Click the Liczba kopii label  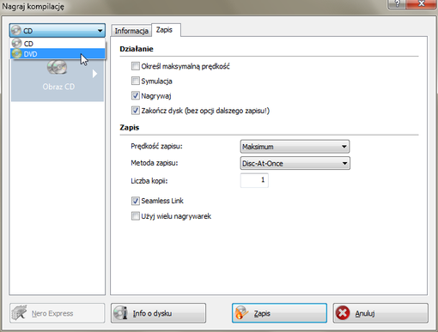point(149,181)
